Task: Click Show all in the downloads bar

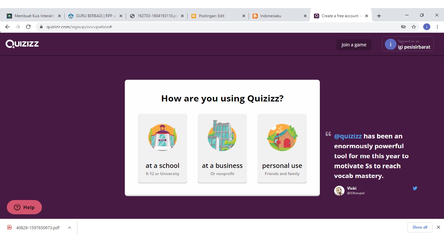Action: click(x=420, y=227)
